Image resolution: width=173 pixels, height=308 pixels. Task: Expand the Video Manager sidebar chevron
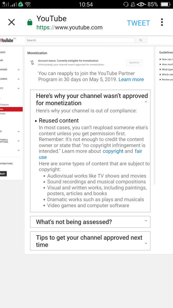(19, 70)
